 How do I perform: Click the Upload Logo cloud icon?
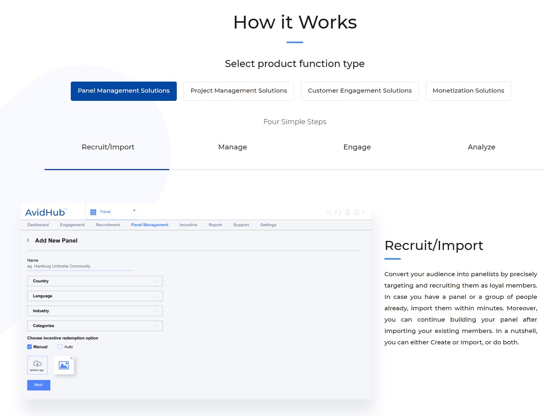tap(37, 364)
